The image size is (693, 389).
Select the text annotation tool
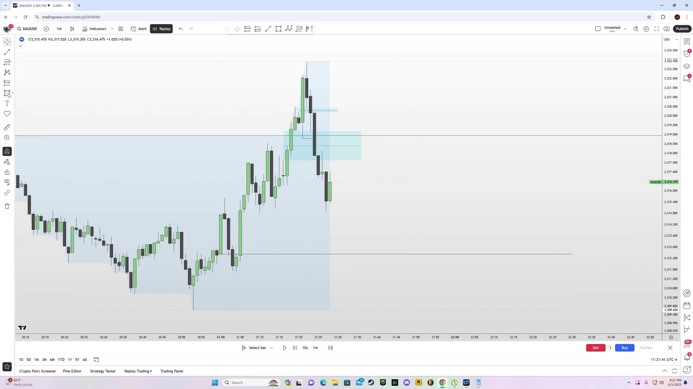click(7, 103)
